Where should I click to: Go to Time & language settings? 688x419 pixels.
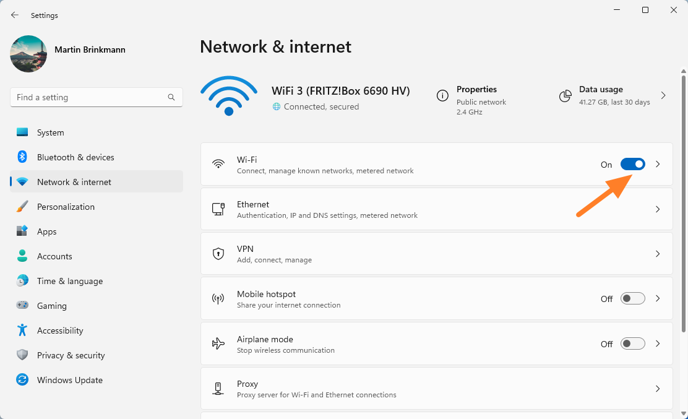(x=69, y=281)
